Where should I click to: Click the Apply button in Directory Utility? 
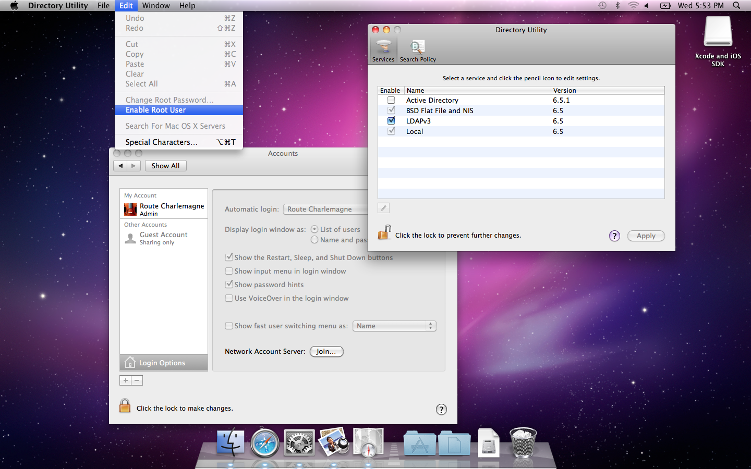pyautogui.click(x=646, y=236)
